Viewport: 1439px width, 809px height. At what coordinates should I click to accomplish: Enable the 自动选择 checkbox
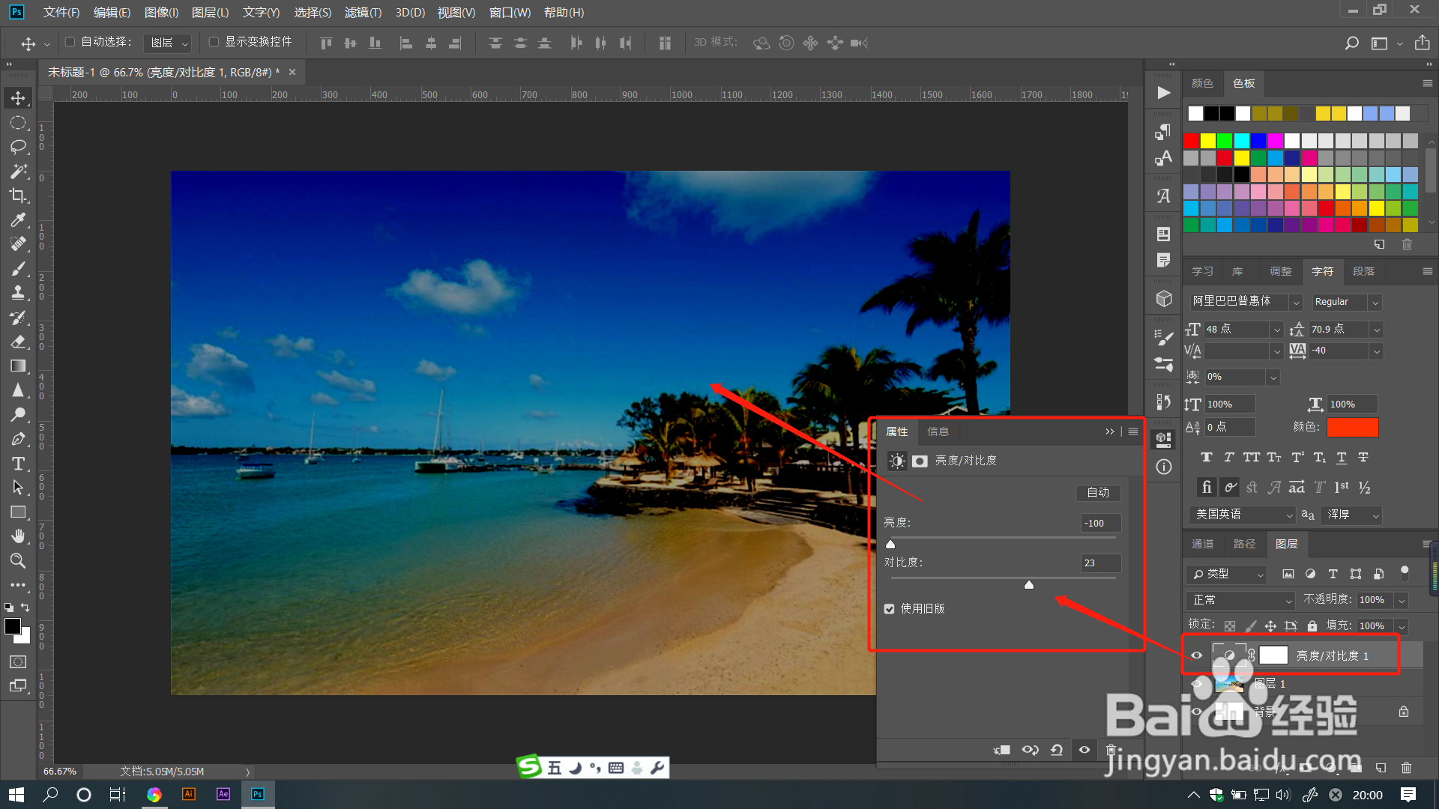(70, 42)
